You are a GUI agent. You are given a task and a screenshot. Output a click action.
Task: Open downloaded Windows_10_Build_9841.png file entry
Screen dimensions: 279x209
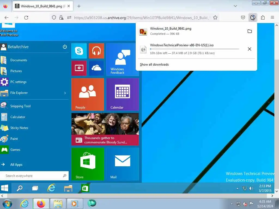click(x=190, y=31)
